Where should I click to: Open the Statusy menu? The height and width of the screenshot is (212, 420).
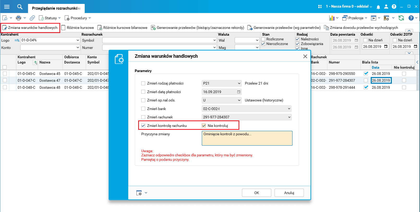[x=50, y=18]
